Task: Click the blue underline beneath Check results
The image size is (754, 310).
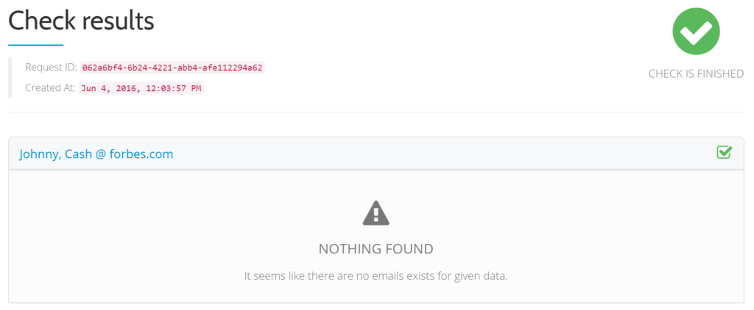Action: pos(35,45)
